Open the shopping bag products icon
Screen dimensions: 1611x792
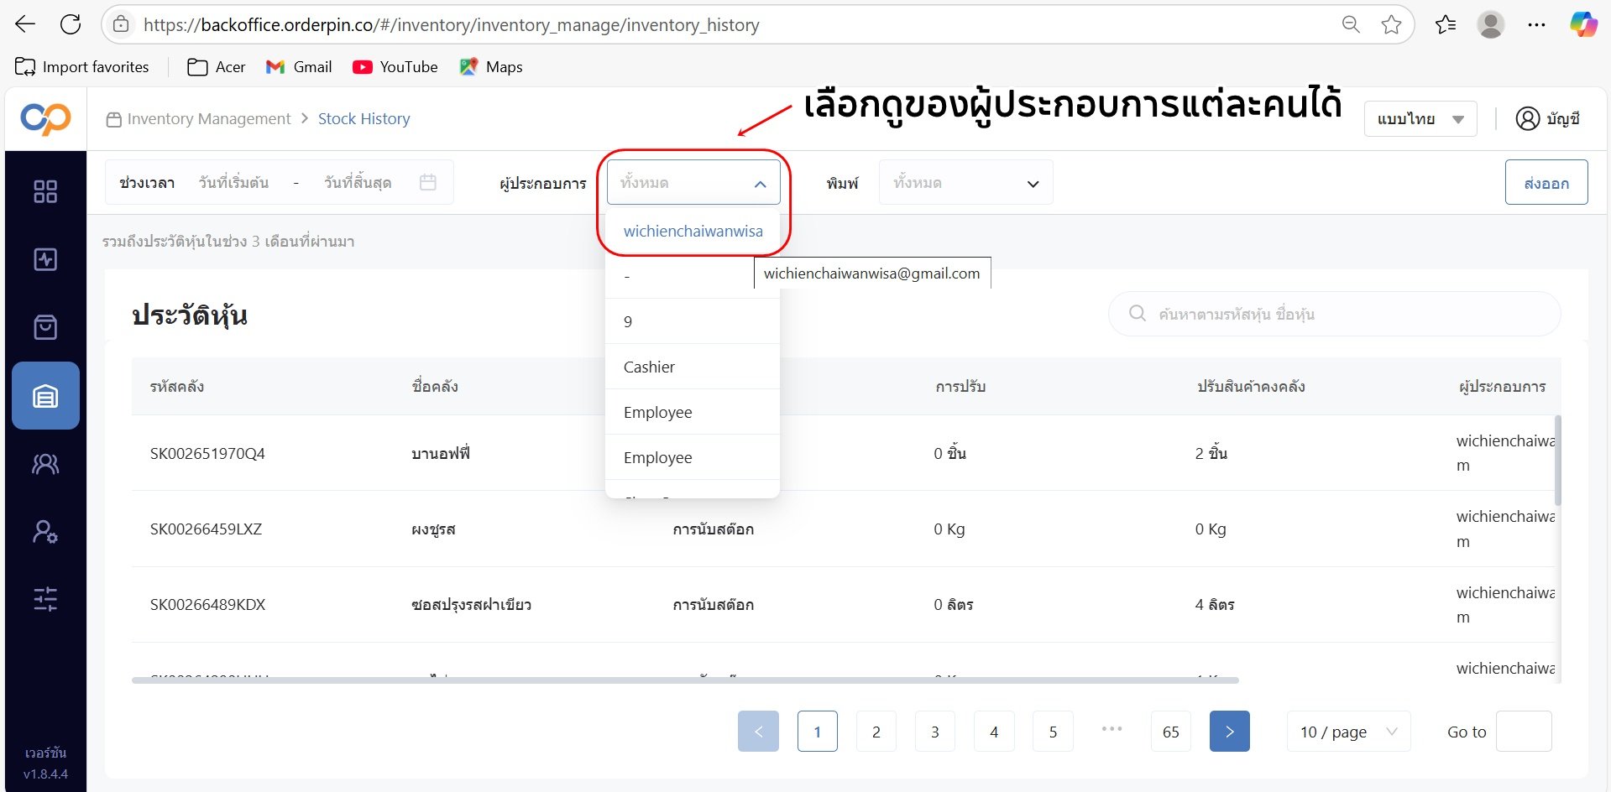[45, 327]
